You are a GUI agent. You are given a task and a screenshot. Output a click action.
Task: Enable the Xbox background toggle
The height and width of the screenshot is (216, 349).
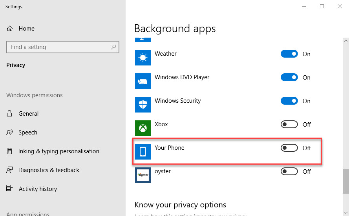(x=289, y=124)
